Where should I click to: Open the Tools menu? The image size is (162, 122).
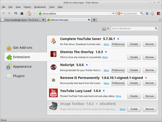[52, 7]
